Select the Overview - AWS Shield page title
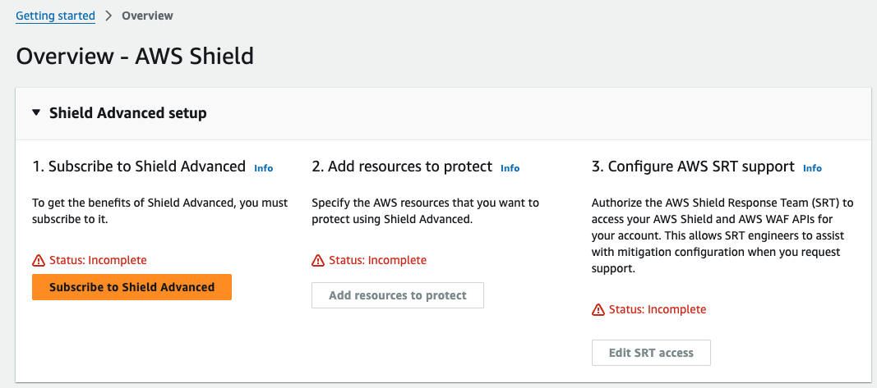Image resolution: width=877 pixels, height=388 pixels. point(135,57)
